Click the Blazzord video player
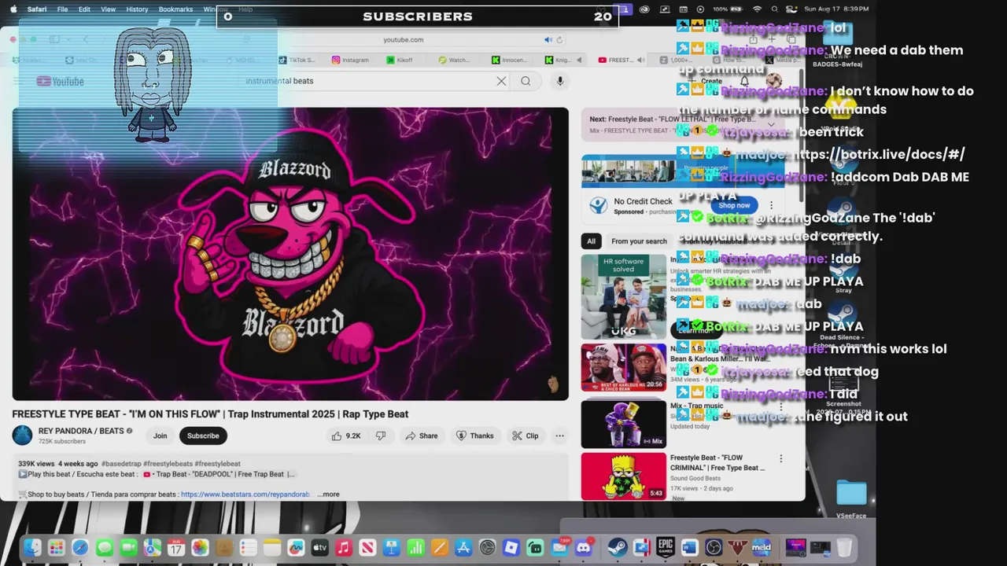The image size is (1007, 566). tap(290, 254)
